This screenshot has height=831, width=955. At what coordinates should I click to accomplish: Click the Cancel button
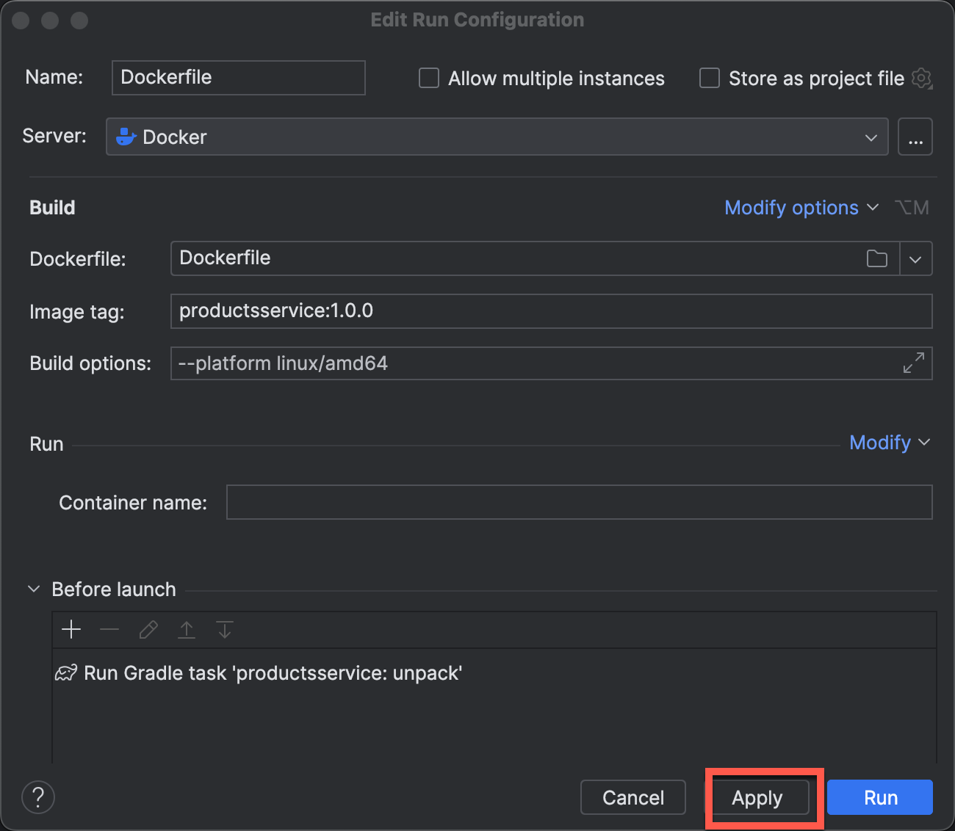coord(633,797)
